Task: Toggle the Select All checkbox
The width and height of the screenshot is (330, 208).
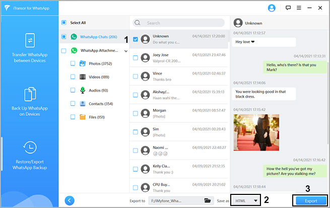Action: coord(63,23)
